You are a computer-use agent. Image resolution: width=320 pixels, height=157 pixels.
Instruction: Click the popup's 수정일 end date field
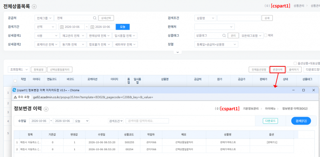63,121
